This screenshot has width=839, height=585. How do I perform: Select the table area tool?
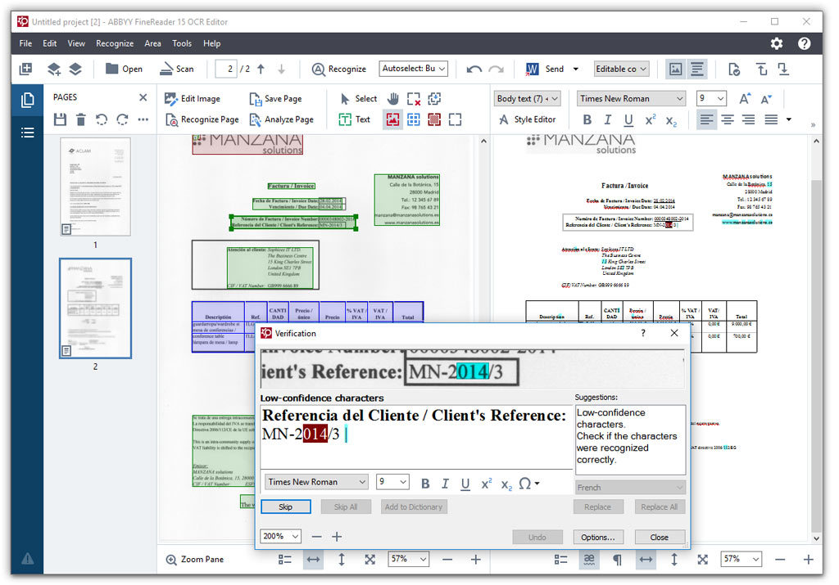pyautogui.click(x=414, y=119)
